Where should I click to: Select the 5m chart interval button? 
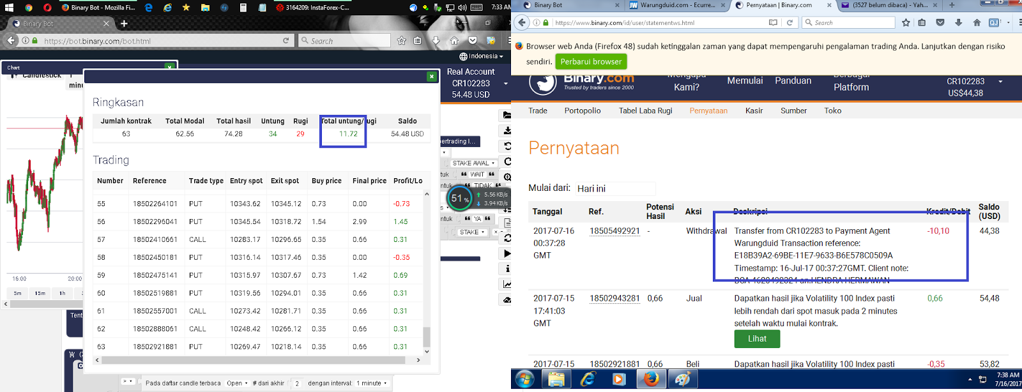click(x=17, y=293)
